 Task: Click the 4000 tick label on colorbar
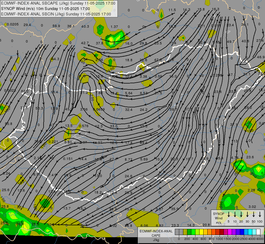point(252,239)
